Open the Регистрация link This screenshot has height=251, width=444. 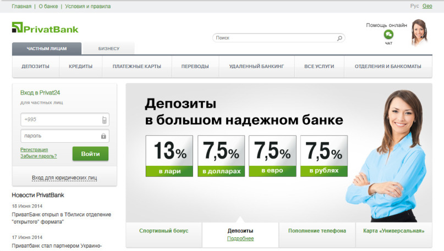click(x=34, y=149)
